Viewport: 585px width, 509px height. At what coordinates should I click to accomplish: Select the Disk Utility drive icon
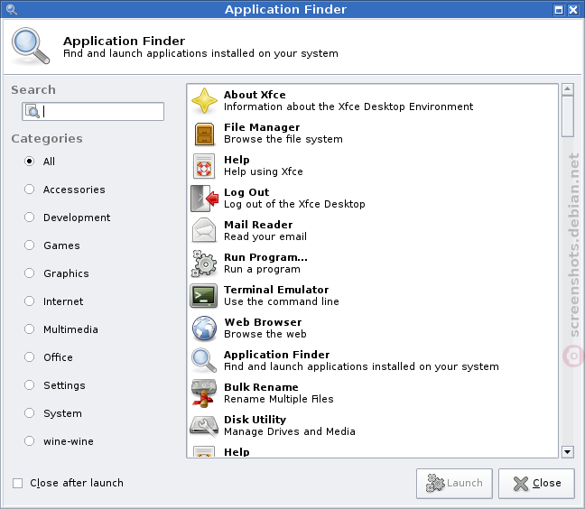point(204,426)
